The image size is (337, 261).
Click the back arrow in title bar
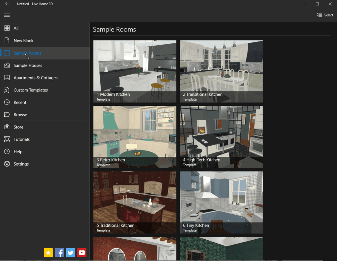click(x=7, y=4)
